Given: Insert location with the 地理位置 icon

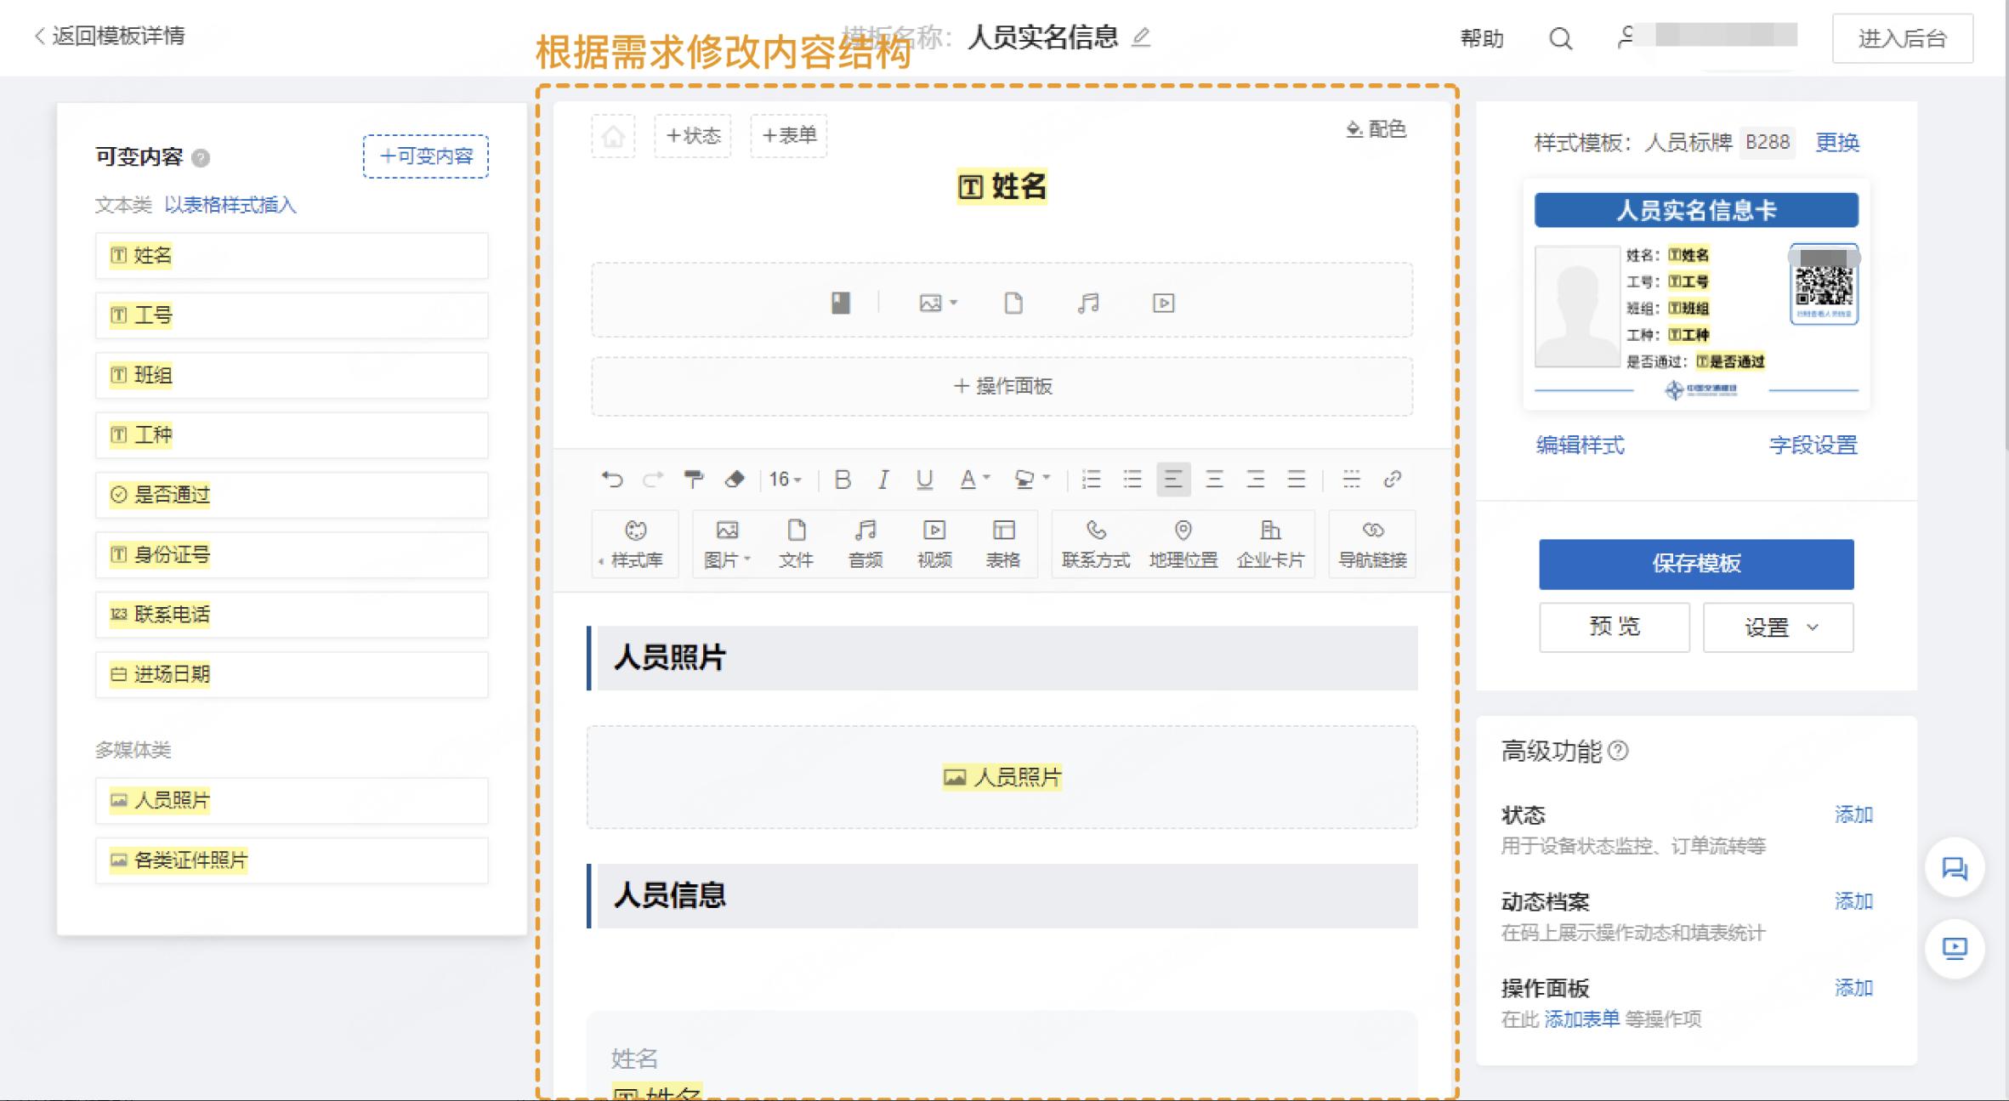Looking at the screenshot, I should pos(1183,544).
